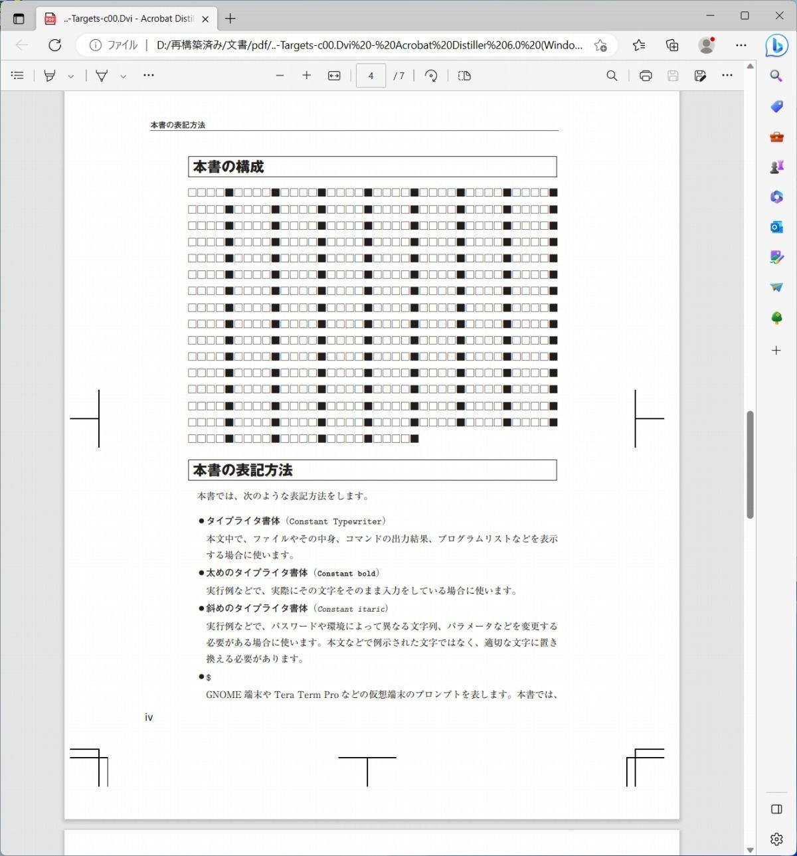Open more PDF annotation tools
This screenshot has width=797, height=856.
[149, 76]
